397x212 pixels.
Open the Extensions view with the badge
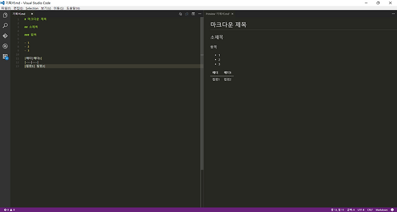5,56
